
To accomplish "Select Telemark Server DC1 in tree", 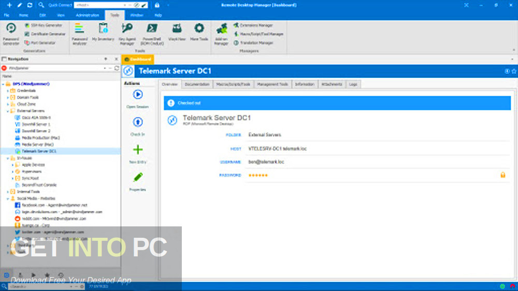I will coord(39,151).
